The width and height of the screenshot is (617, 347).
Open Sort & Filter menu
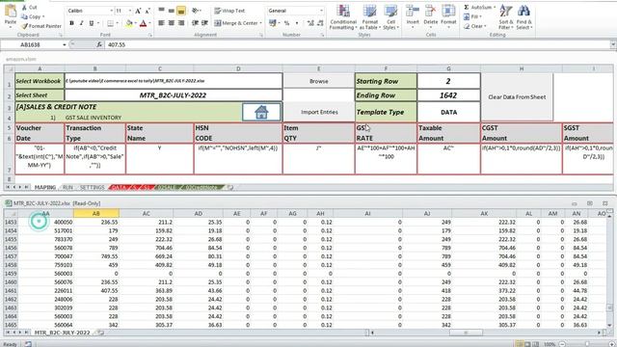pos(505,17)
